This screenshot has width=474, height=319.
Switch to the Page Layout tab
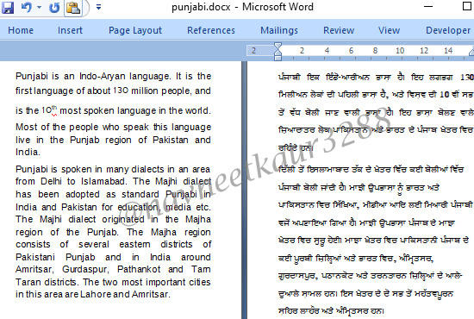click(135, 30)
